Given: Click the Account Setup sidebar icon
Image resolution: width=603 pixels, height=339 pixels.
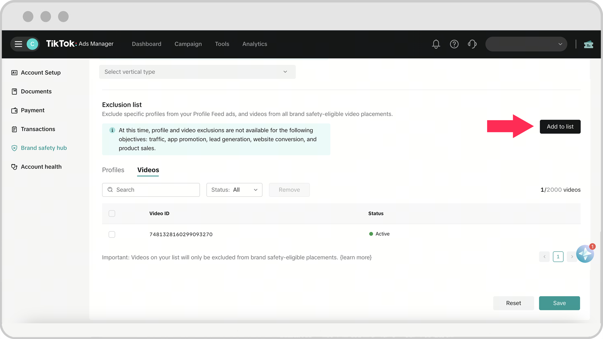Looking at the screenshot, I should click(14, 73).
